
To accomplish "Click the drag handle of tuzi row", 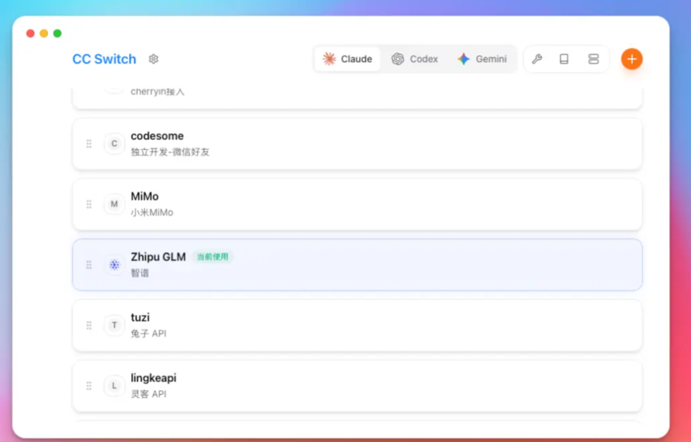I will click(x=89, y=325).
